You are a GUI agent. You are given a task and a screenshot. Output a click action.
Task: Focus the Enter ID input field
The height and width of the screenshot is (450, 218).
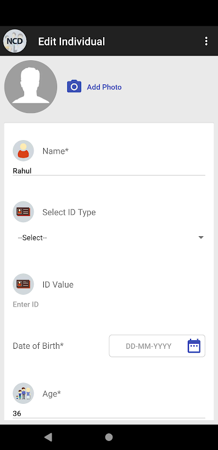pos(109,304)
